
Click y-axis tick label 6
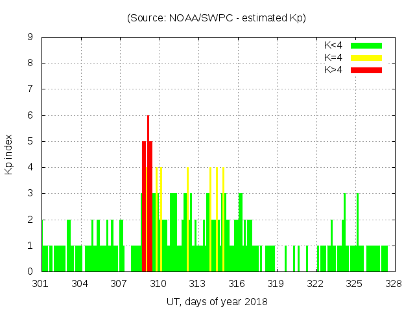[30, 115]
